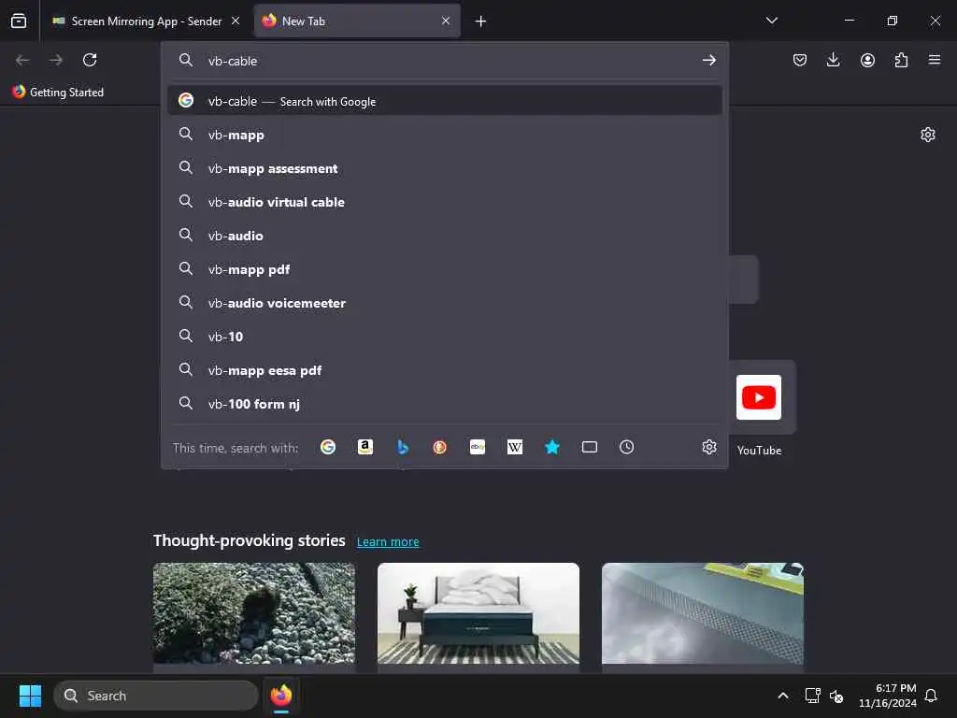The image size is (957, 718).
Task: Personalize New Tab gear icon
Action: click(928, 135)
